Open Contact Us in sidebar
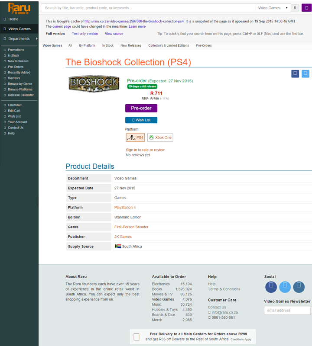This screenshot has width=312, height=346. point(16,128)
